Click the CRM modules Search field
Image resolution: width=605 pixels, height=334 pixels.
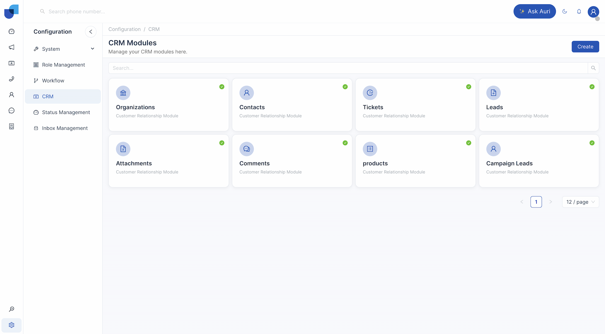348,68
